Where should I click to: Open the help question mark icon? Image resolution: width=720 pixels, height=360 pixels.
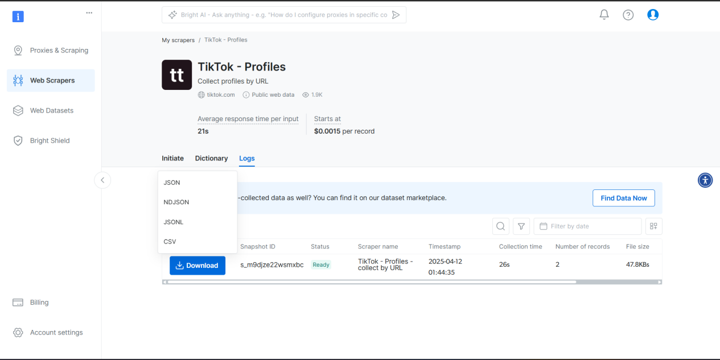[x=628, y=15]
